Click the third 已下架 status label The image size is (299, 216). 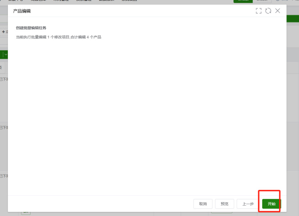[x=4, y=176]
